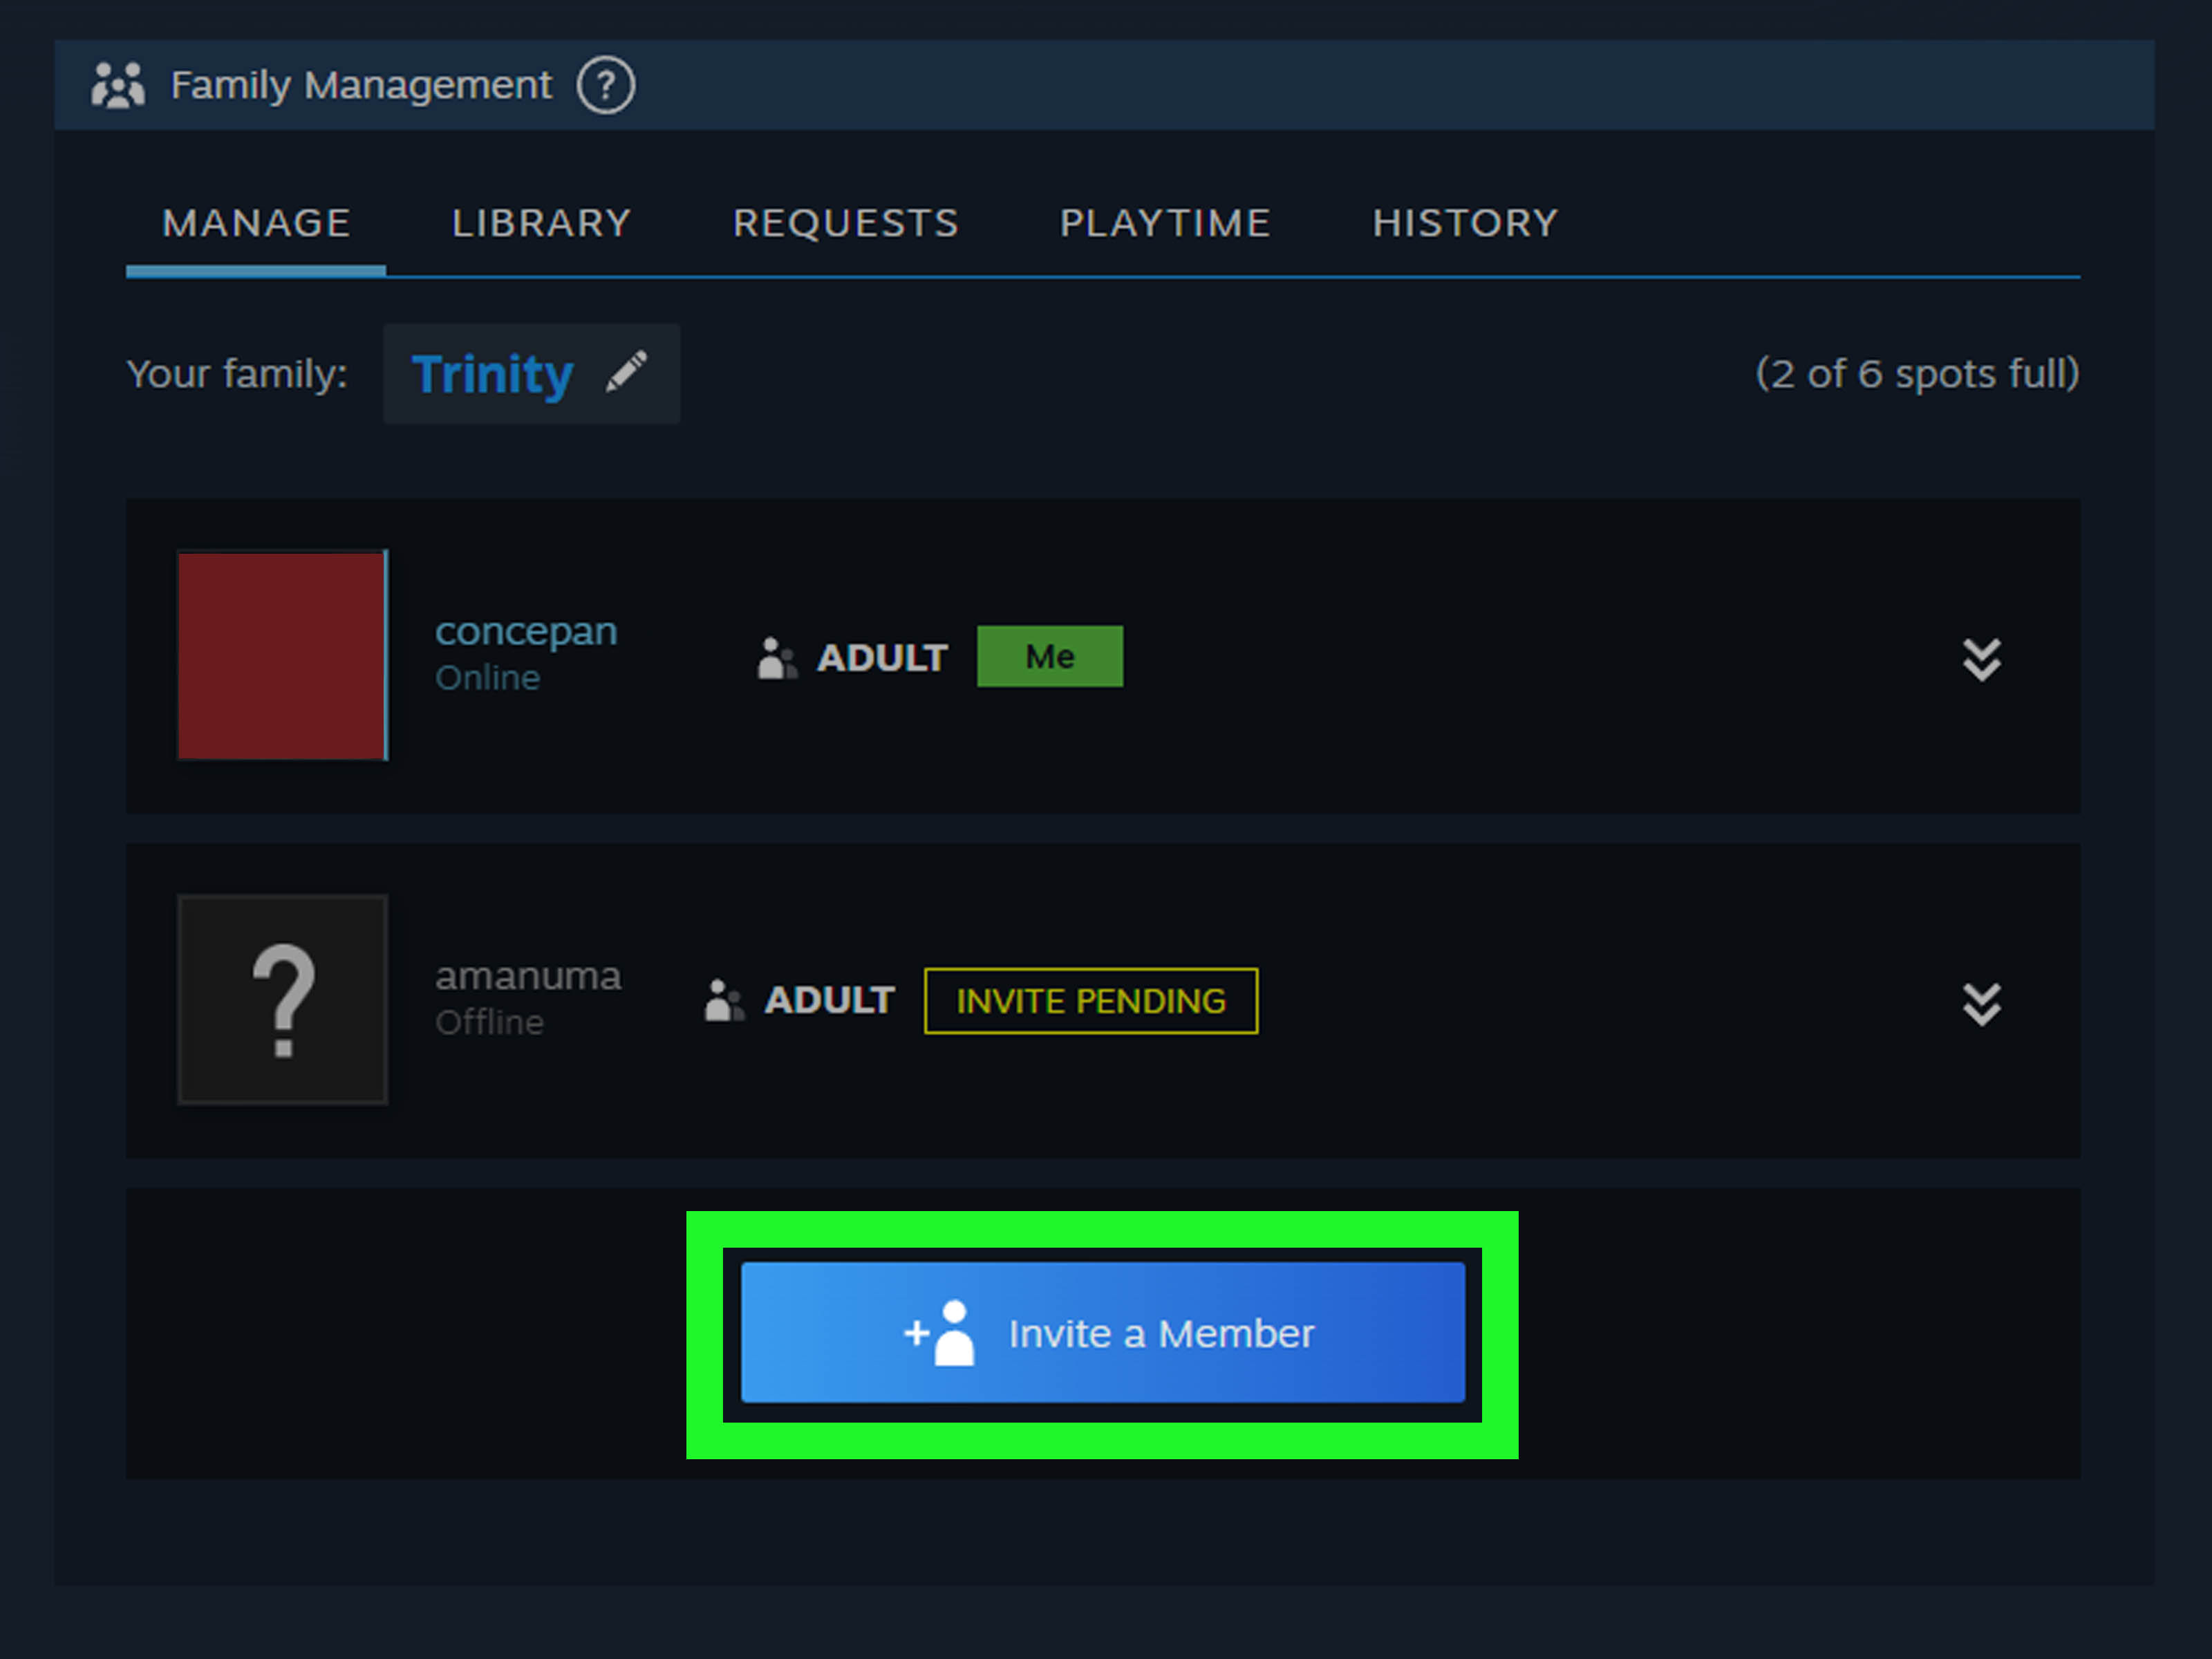The height and width of the screenshot is (1659, 2212).
Task: Click the ADULT label in concepan's row
Action: (882, 658)
